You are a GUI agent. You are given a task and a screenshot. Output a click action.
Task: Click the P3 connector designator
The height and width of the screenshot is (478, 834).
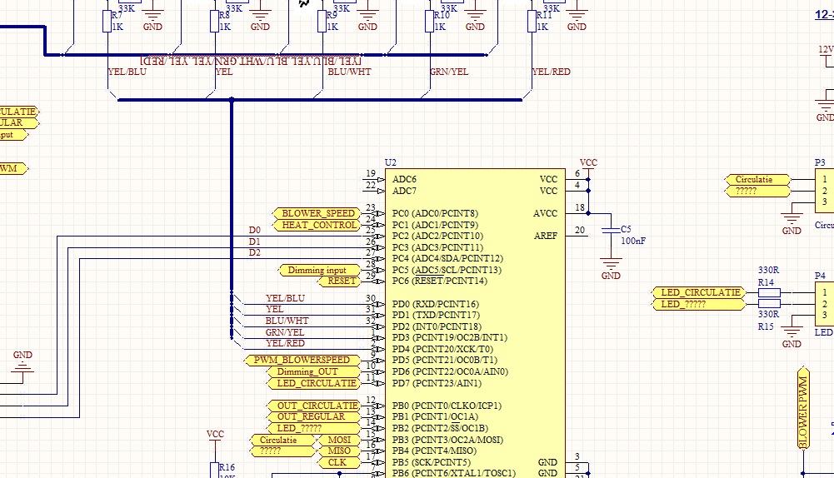click(x=820, y=162)
